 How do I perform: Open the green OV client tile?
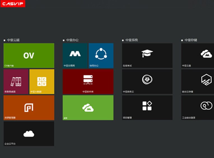click(x=29, y=56)
